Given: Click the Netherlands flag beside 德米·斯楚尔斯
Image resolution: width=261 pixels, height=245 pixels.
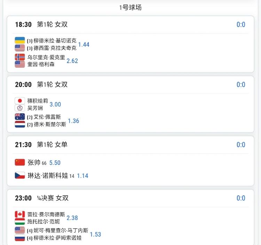Looking at the screenshot, I should [20, 124].
